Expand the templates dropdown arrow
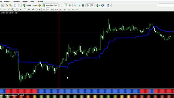The image size is (174, 98). 110,5
